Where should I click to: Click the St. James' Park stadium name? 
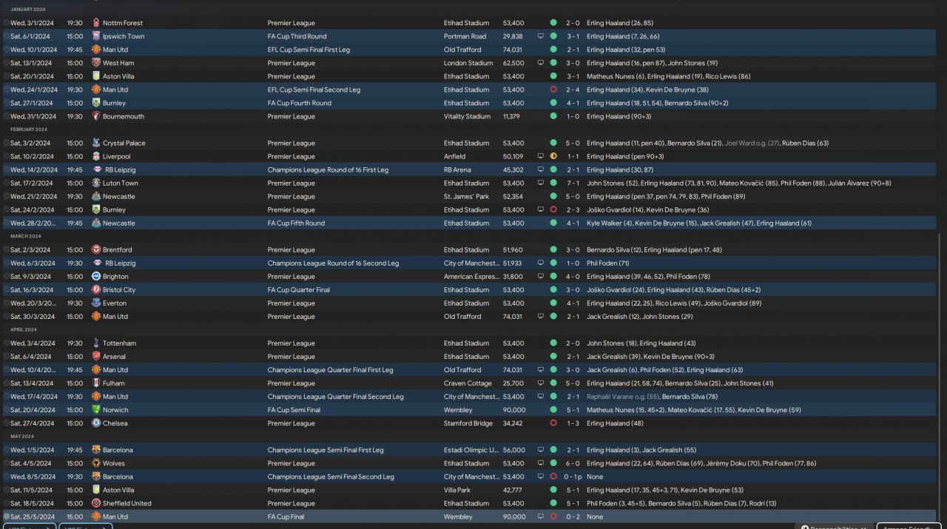466,196
